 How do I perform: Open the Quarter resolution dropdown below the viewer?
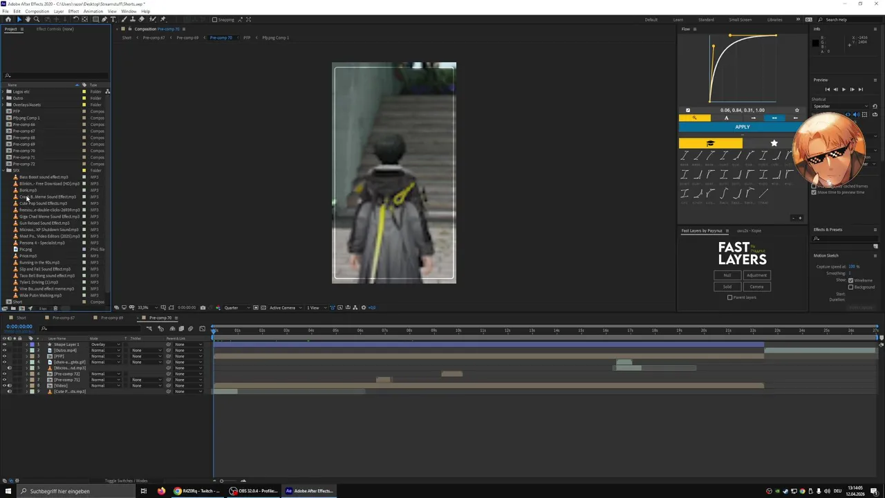[237, 308]
